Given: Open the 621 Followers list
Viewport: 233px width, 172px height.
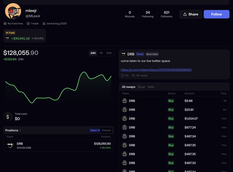Looking at the screenshot, I should (x=166, y=14).
